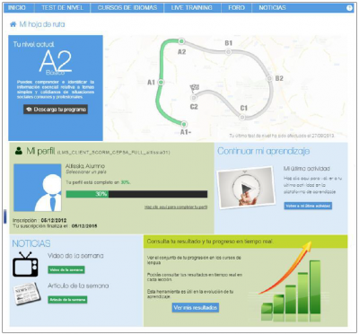
Task: Click Volver a mi última actividad button
Action: click(308, 206)
